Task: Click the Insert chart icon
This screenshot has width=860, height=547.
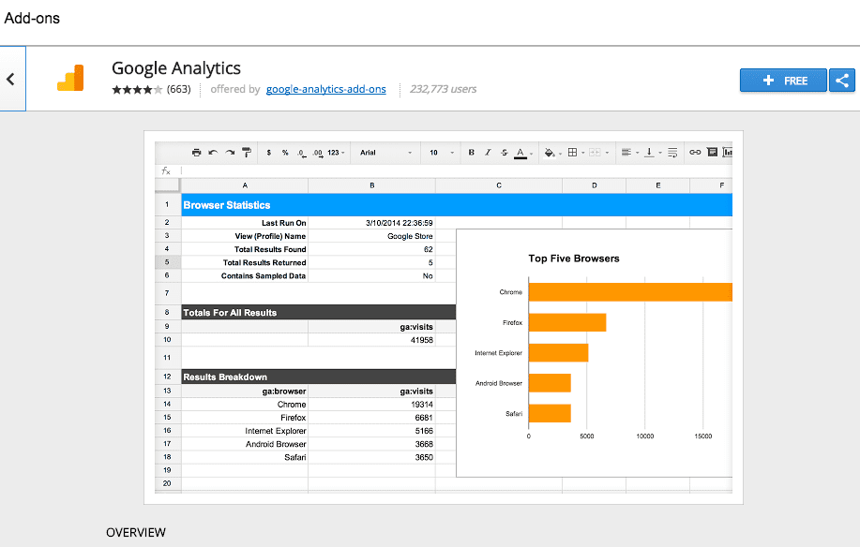Action: (727, 153)
